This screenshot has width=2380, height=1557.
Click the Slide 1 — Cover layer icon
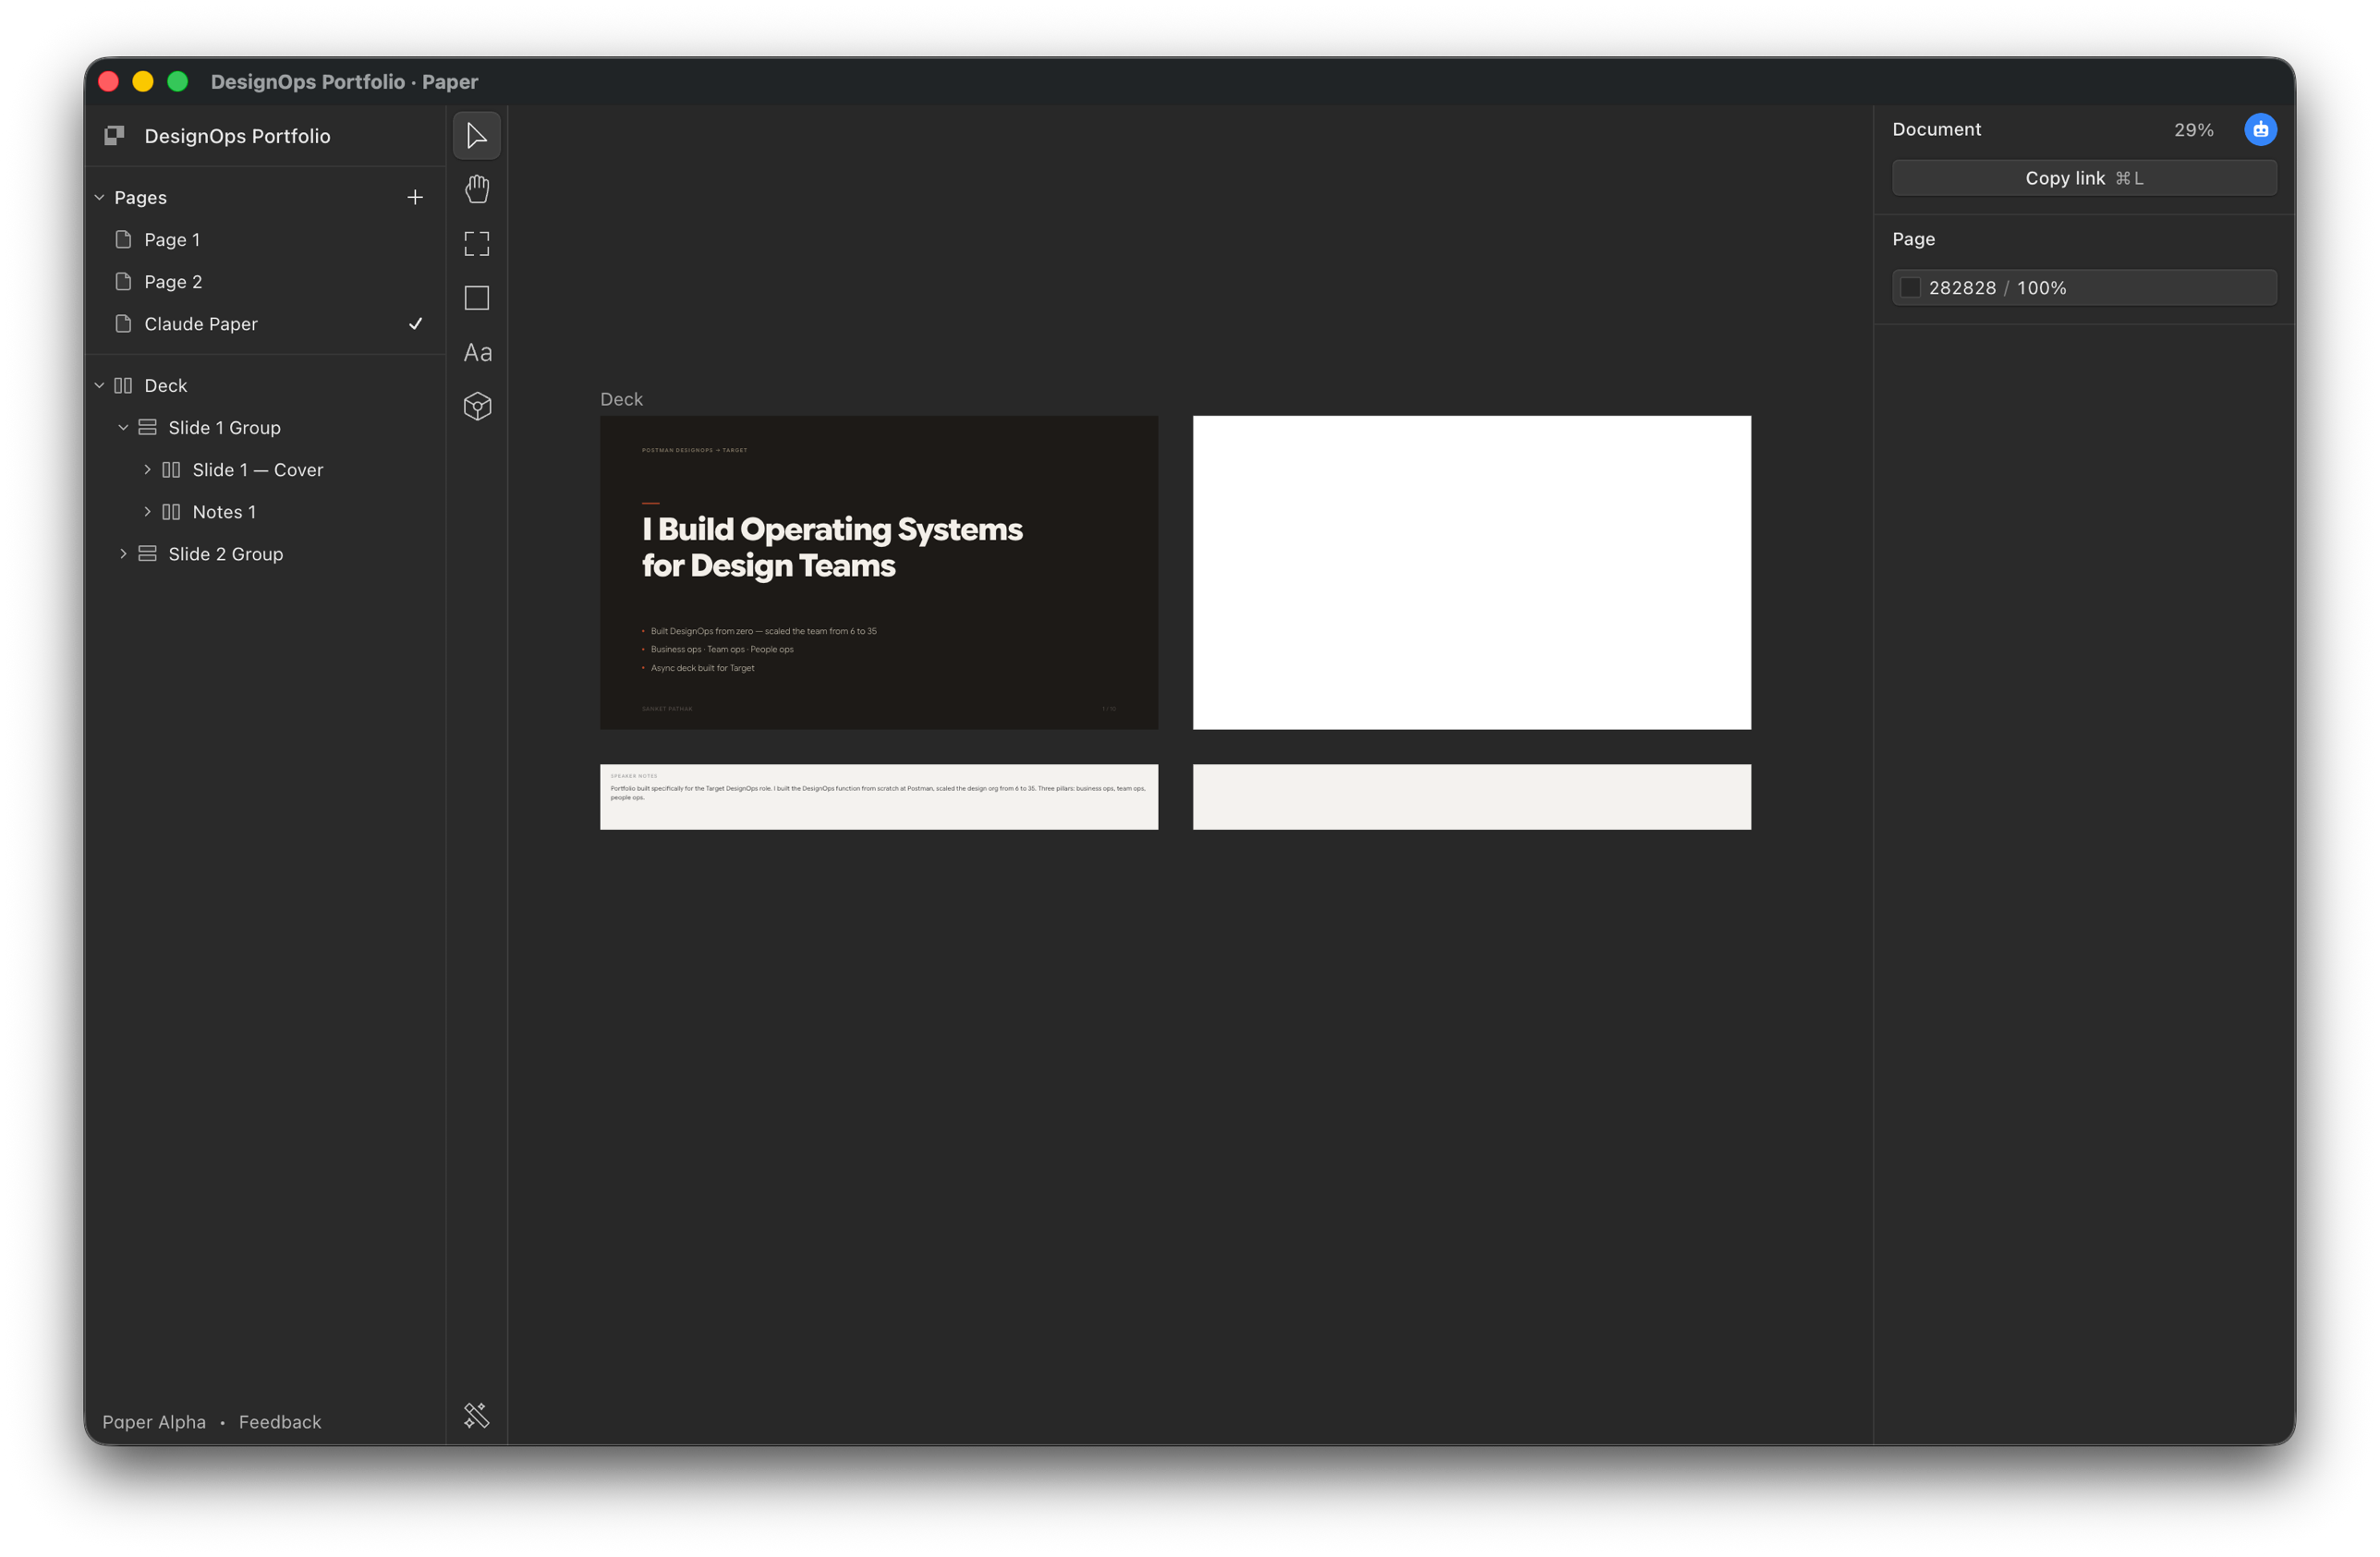171,470
